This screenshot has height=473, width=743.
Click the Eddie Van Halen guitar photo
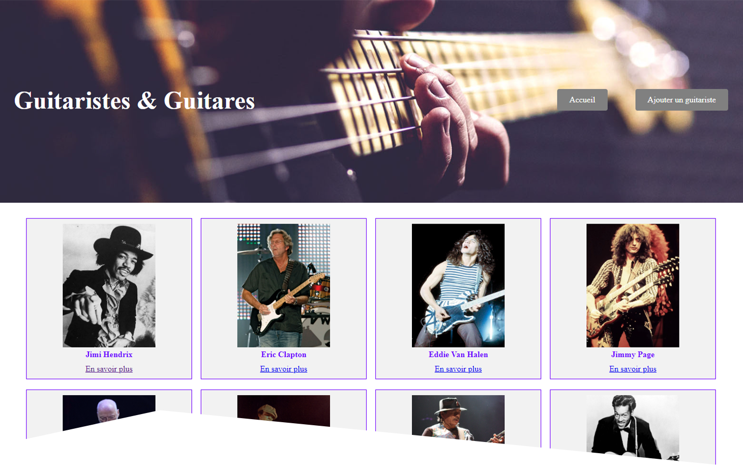pyautogui.click(x=458, y=286)
